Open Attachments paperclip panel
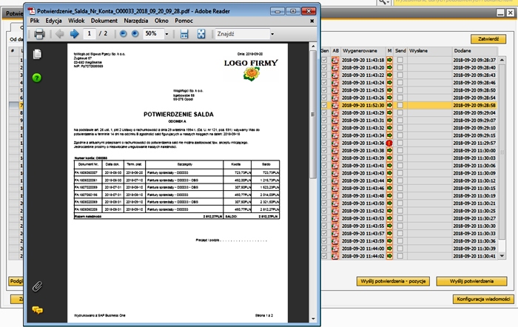Screen dimensions: 518x327 [x=37, y=286]
